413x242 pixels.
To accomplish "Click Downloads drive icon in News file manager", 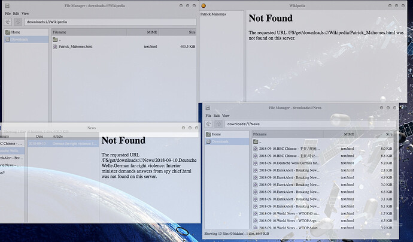I will (x=208, y=141).
